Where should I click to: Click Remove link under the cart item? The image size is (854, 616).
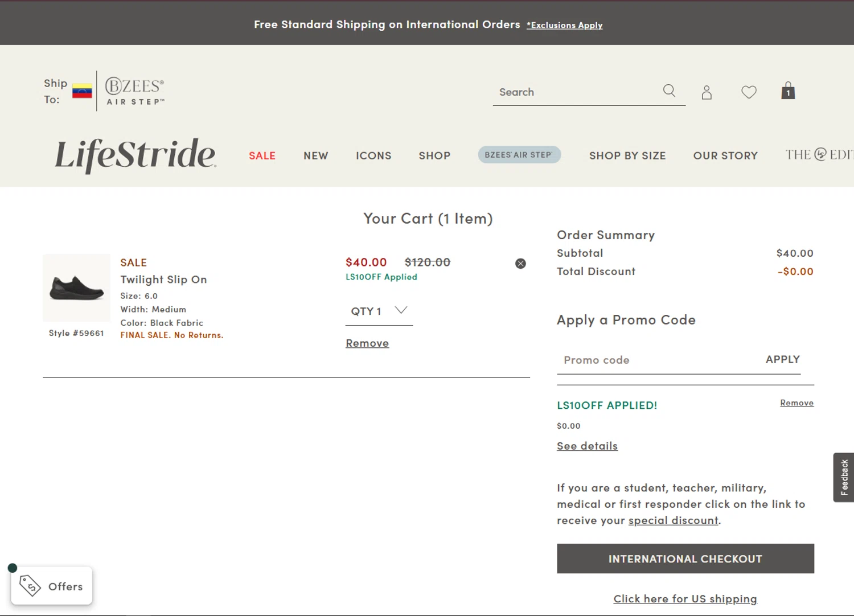367,343
